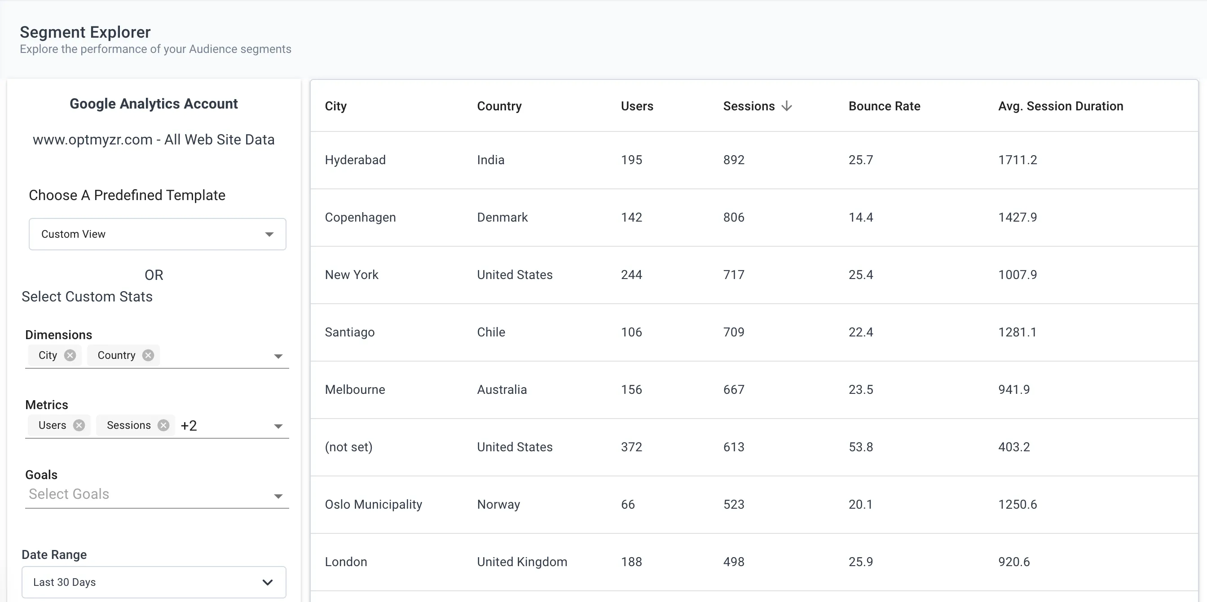Viewport: 1207px width, 602px height.
Task: Click the (not set) city cell
Action: point(348,447)
